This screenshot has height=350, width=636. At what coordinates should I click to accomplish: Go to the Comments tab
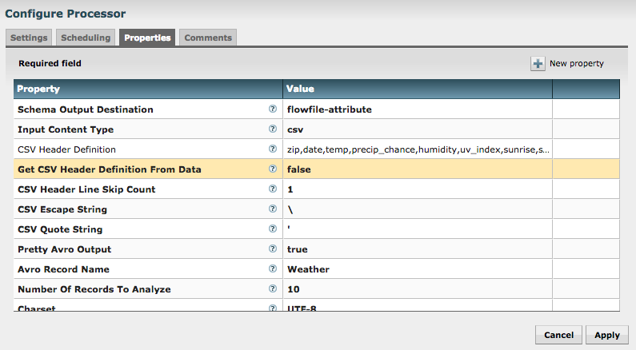point(206,38)
